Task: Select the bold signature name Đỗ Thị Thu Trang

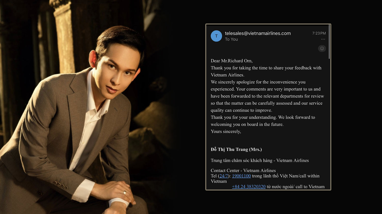Action: [236, 149]
